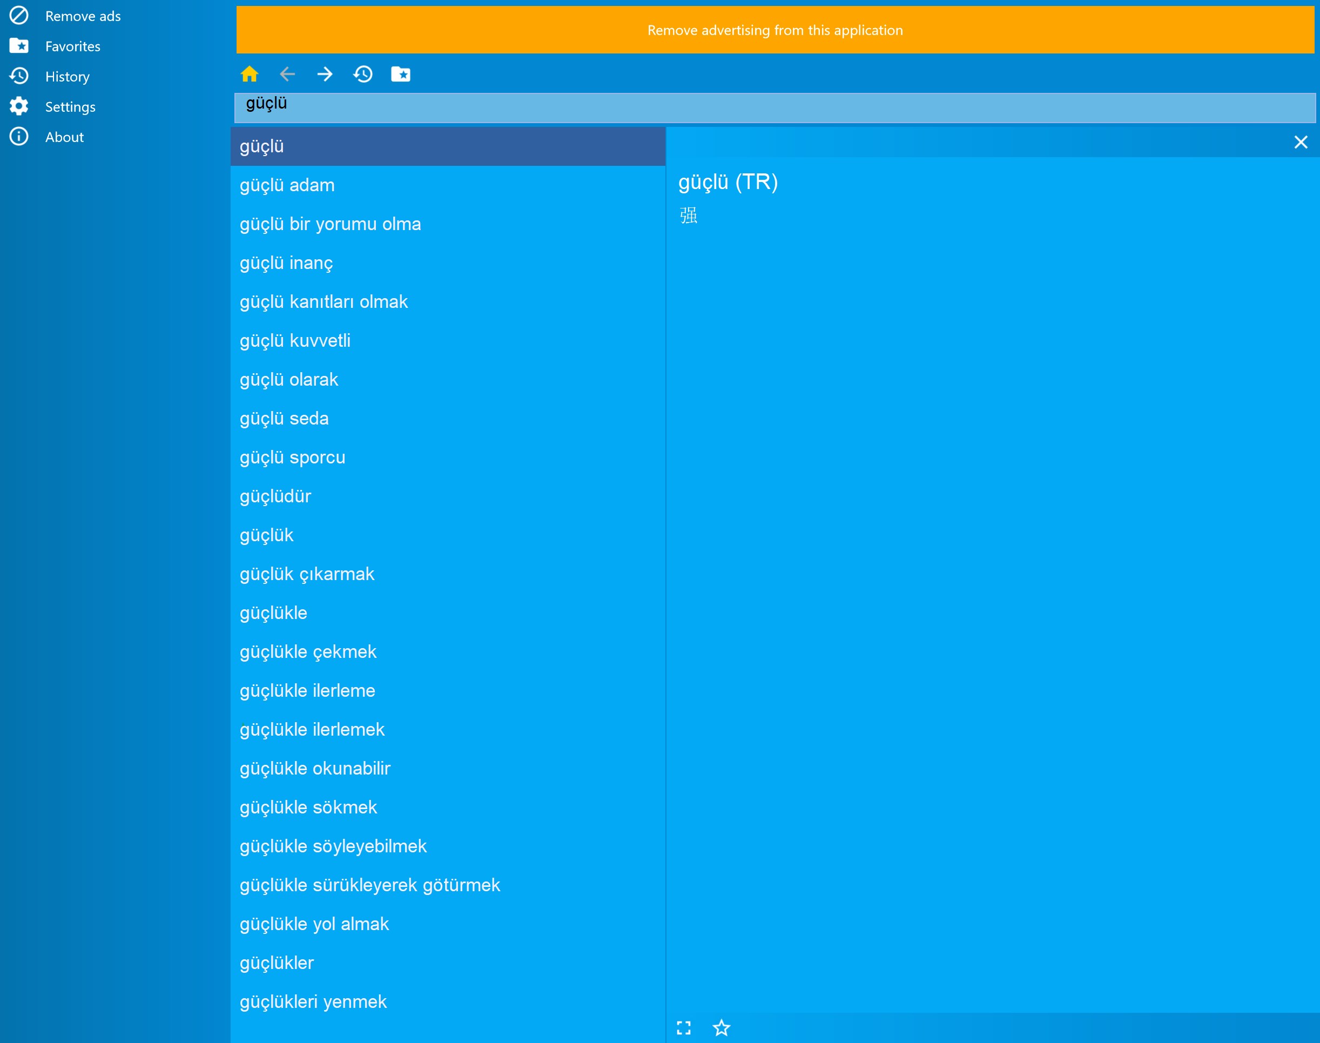1320x1043 pixels.
Task: Select 'güçlükleri yenmek' in the list
Action: coord(313,1001)
